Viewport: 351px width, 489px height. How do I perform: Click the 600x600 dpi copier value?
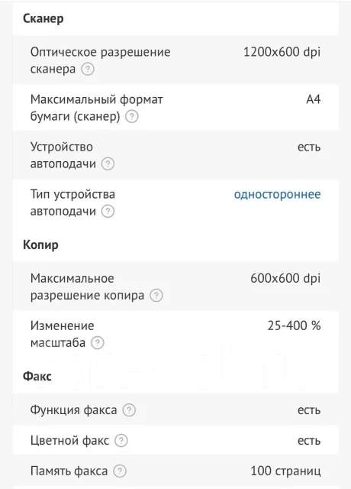(x=285, y=278)
